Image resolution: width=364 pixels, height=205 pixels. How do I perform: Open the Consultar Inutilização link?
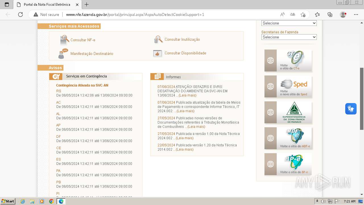tap(182, 40)
